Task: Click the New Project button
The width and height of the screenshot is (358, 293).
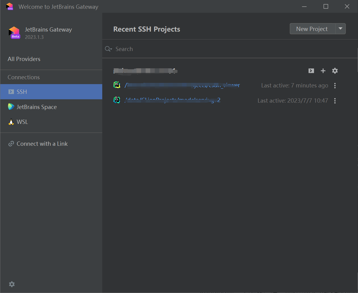Action: point(312,29)
